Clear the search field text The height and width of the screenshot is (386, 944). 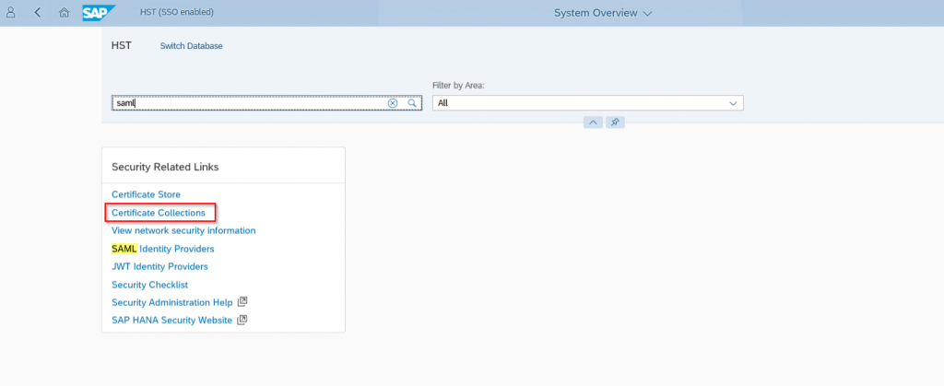393,103
